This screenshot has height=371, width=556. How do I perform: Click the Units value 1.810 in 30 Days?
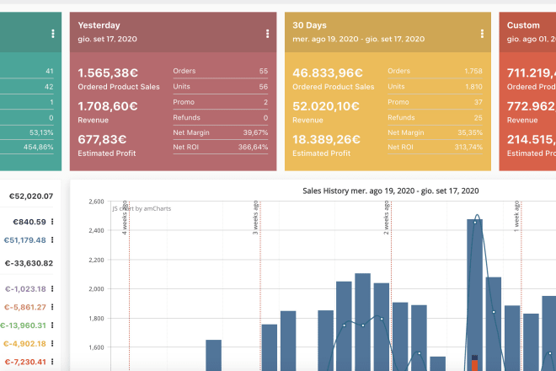coord(473,87)
